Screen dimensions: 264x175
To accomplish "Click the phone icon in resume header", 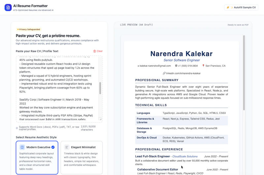I will [x=176, y=66].
